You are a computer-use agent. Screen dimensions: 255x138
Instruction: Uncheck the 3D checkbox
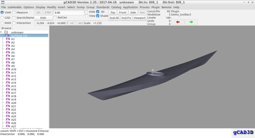pyautogui.click(x=98, y=12)
